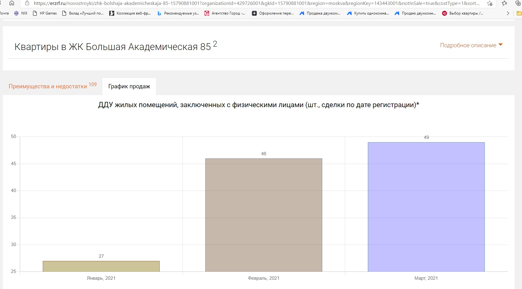Click the Март 2021 bar
Screen dimensions: 522x289
pyautogui.click(x=426, y=207)
